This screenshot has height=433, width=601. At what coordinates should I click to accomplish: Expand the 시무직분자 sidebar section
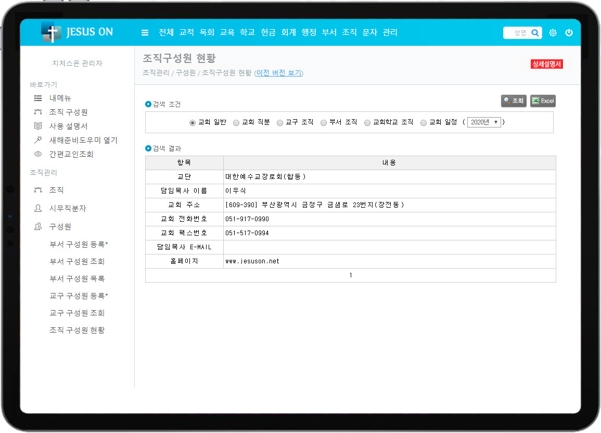[x=68, y=208]
